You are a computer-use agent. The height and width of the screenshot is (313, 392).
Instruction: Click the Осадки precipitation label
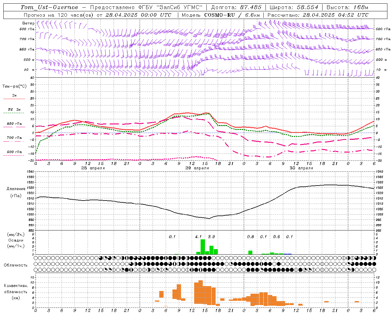(x=16, y=240)
